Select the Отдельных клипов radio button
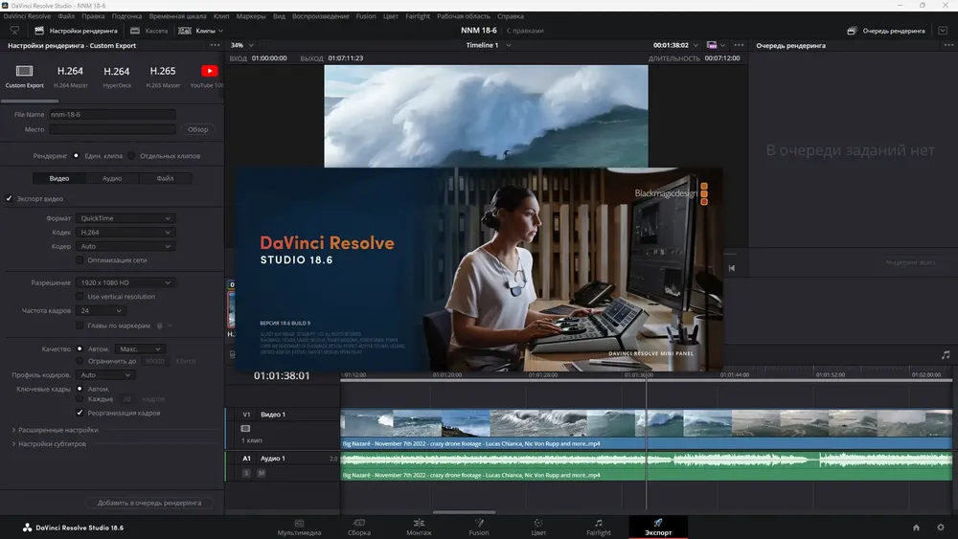This screenshot has height=539, width=958. tap(131, 156)
